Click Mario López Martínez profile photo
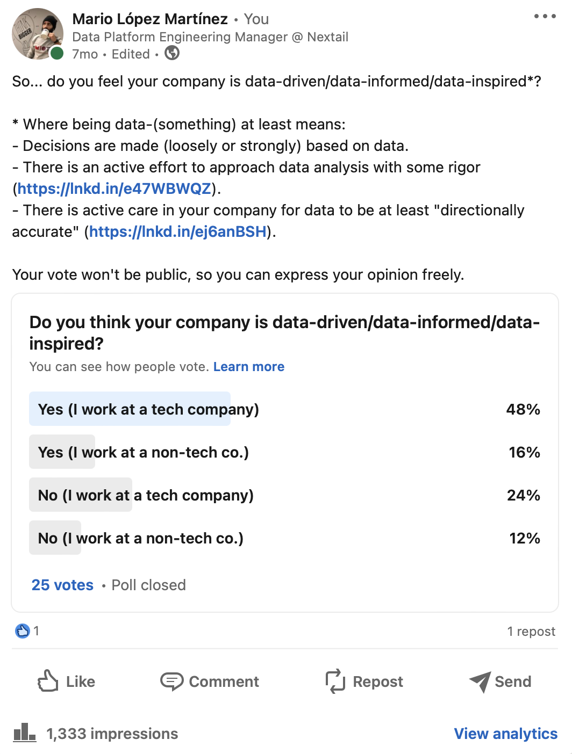 pos(38,33)
